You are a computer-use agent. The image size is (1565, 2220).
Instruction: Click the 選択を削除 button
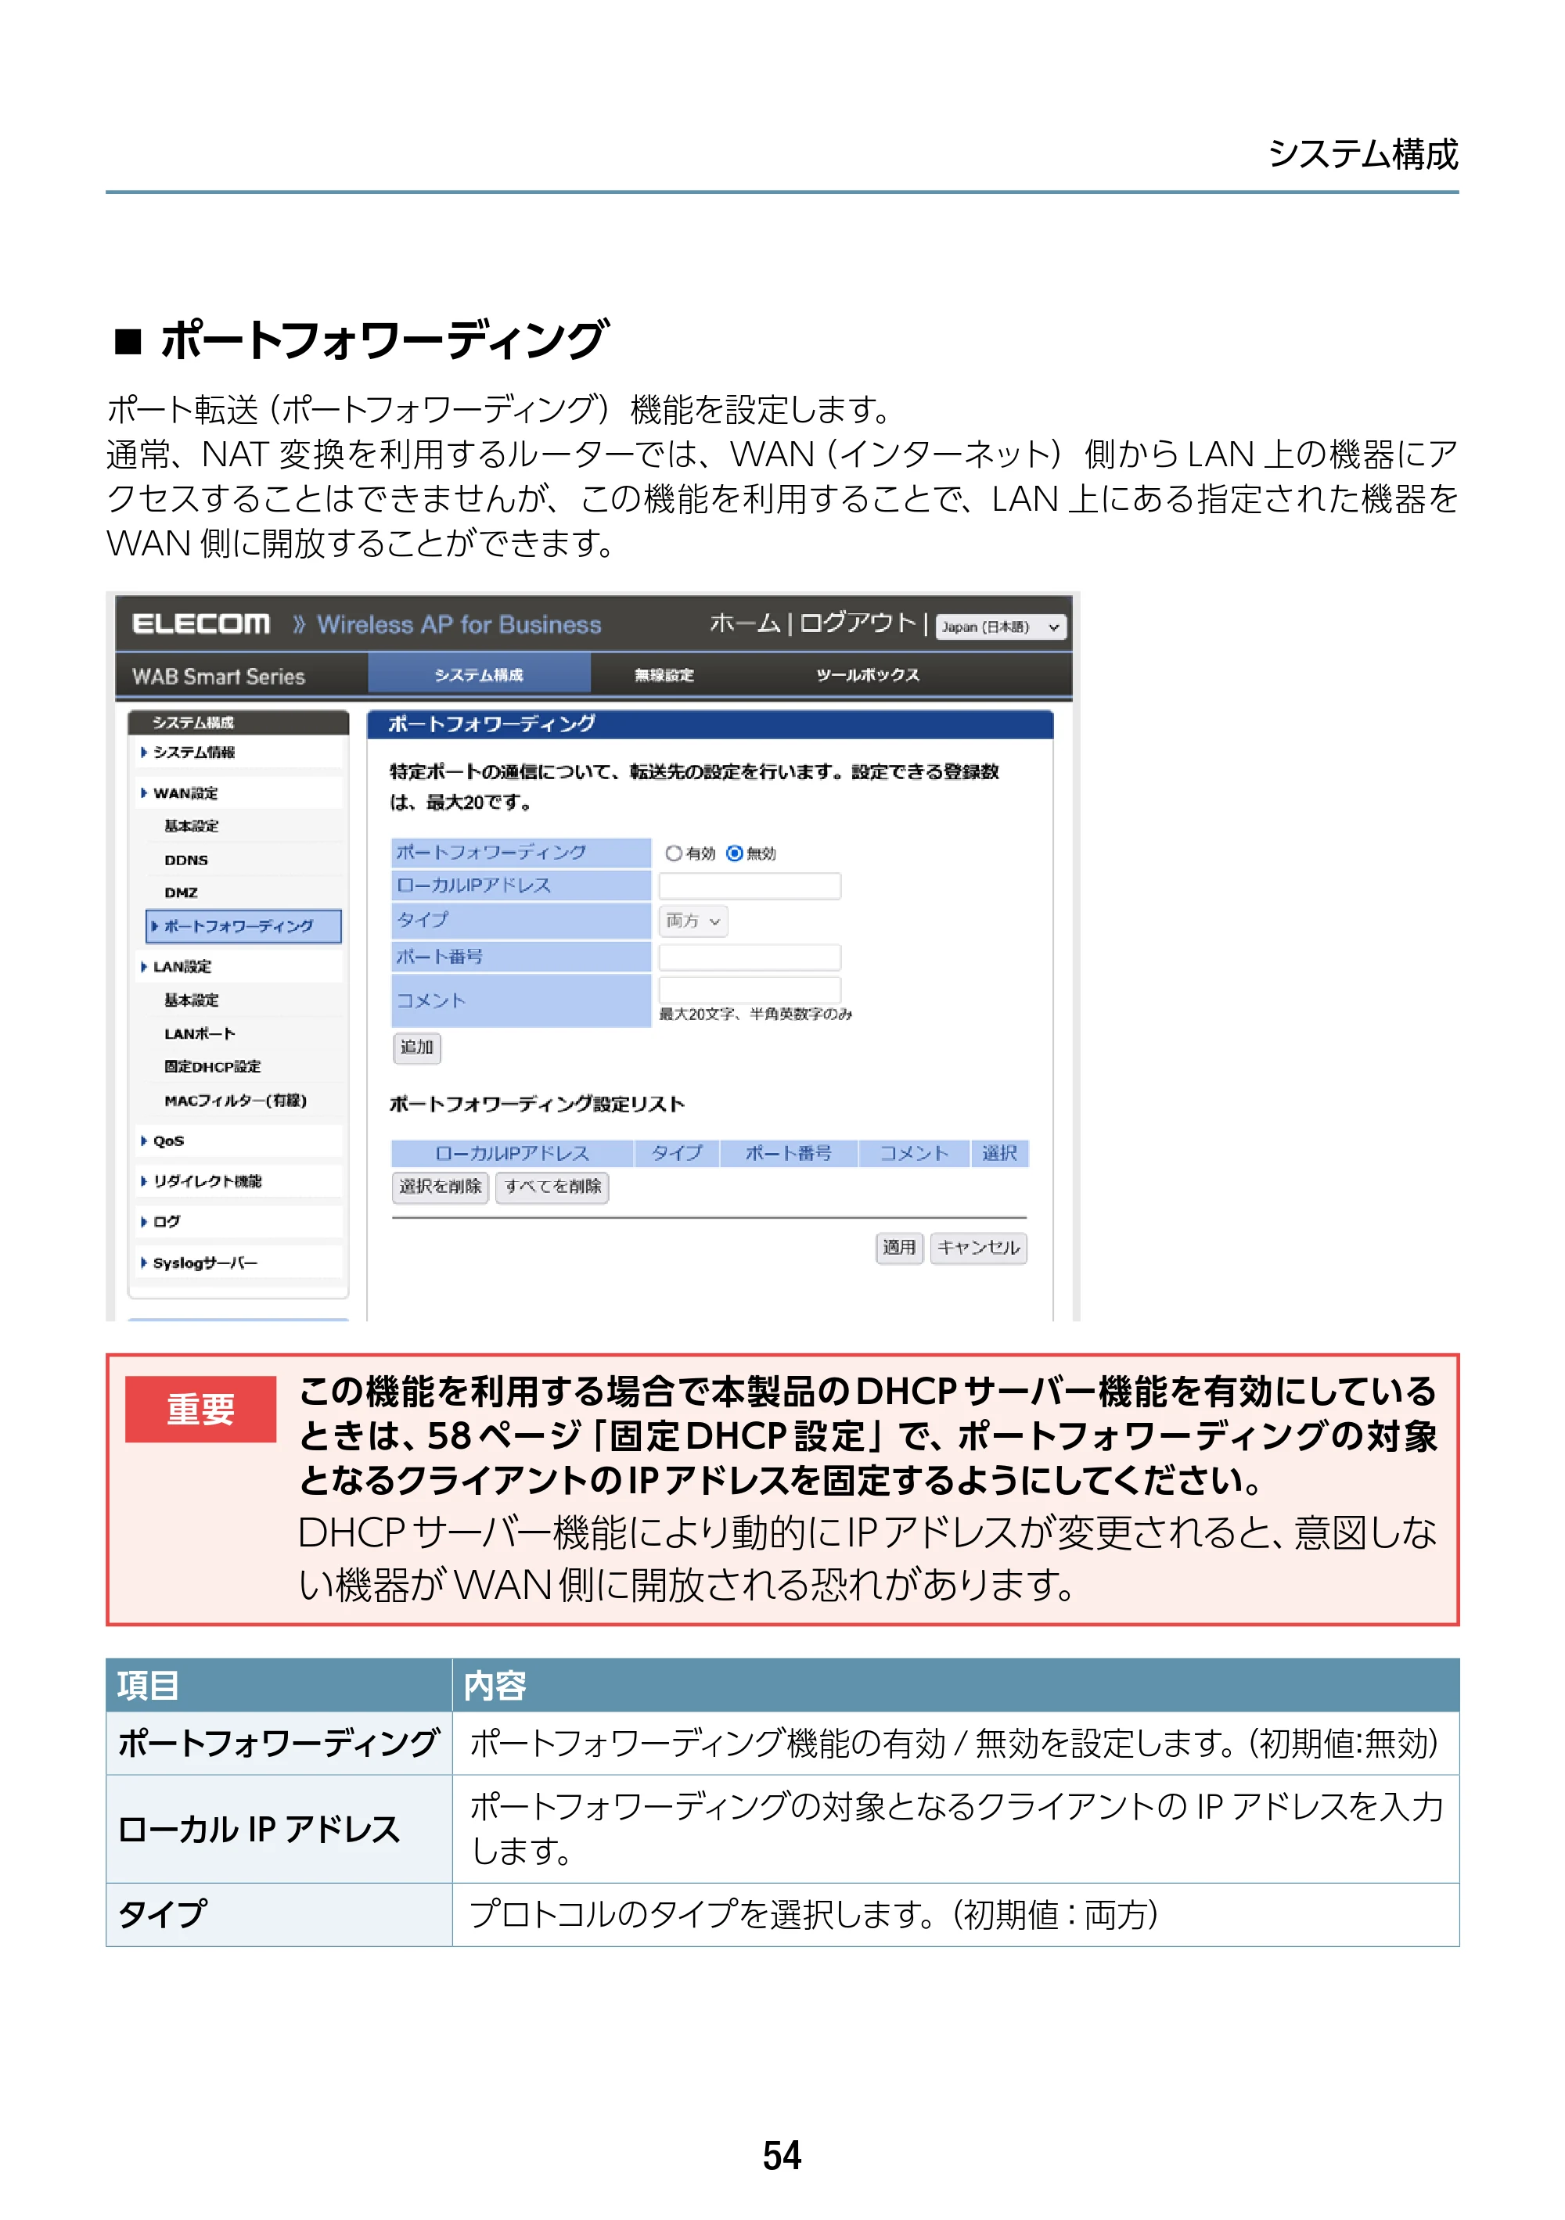point(440,1187)
